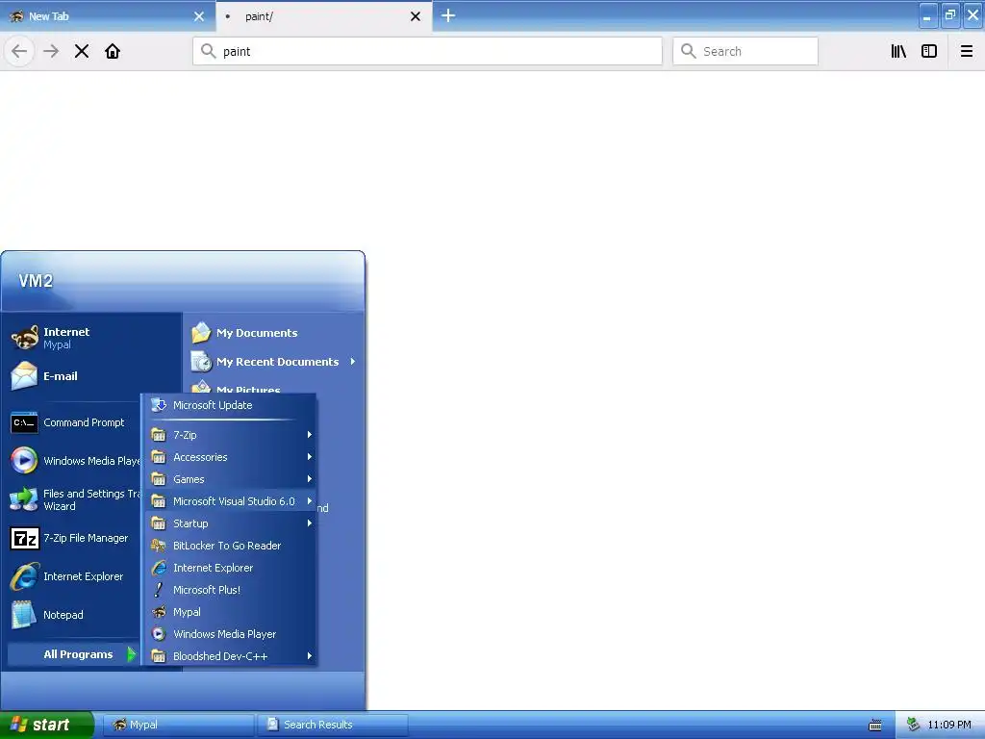Click the system tray network icon

point(914,725)
